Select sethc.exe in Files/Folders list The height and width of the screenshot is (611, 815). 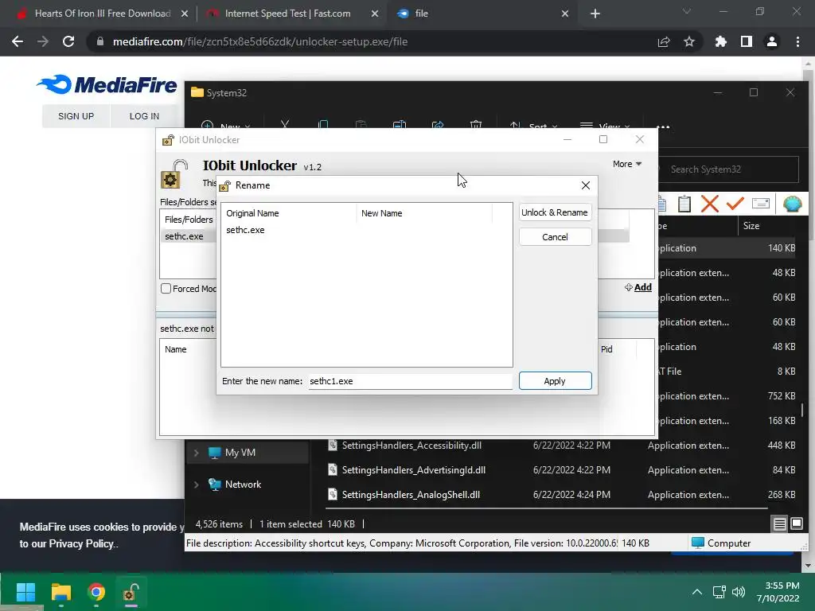pos(184,235)
